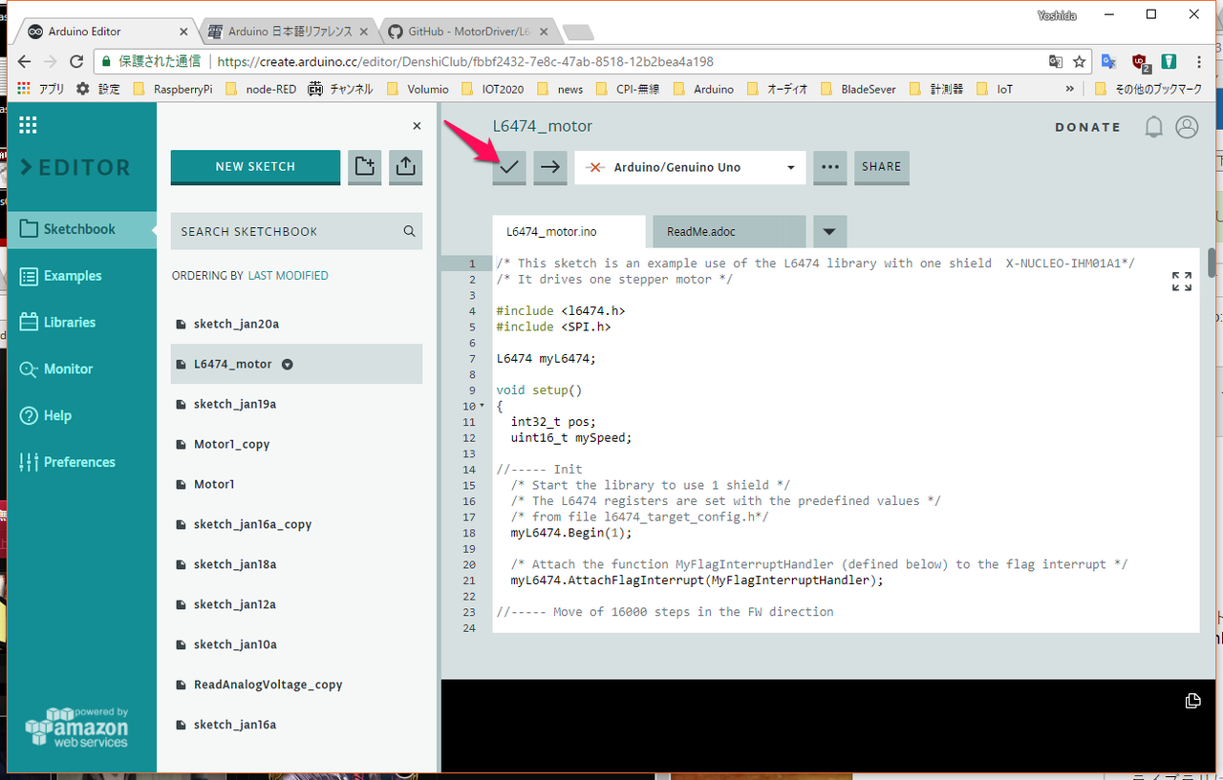
Task: Open Libraries in the sidebar
Action: 69,323
